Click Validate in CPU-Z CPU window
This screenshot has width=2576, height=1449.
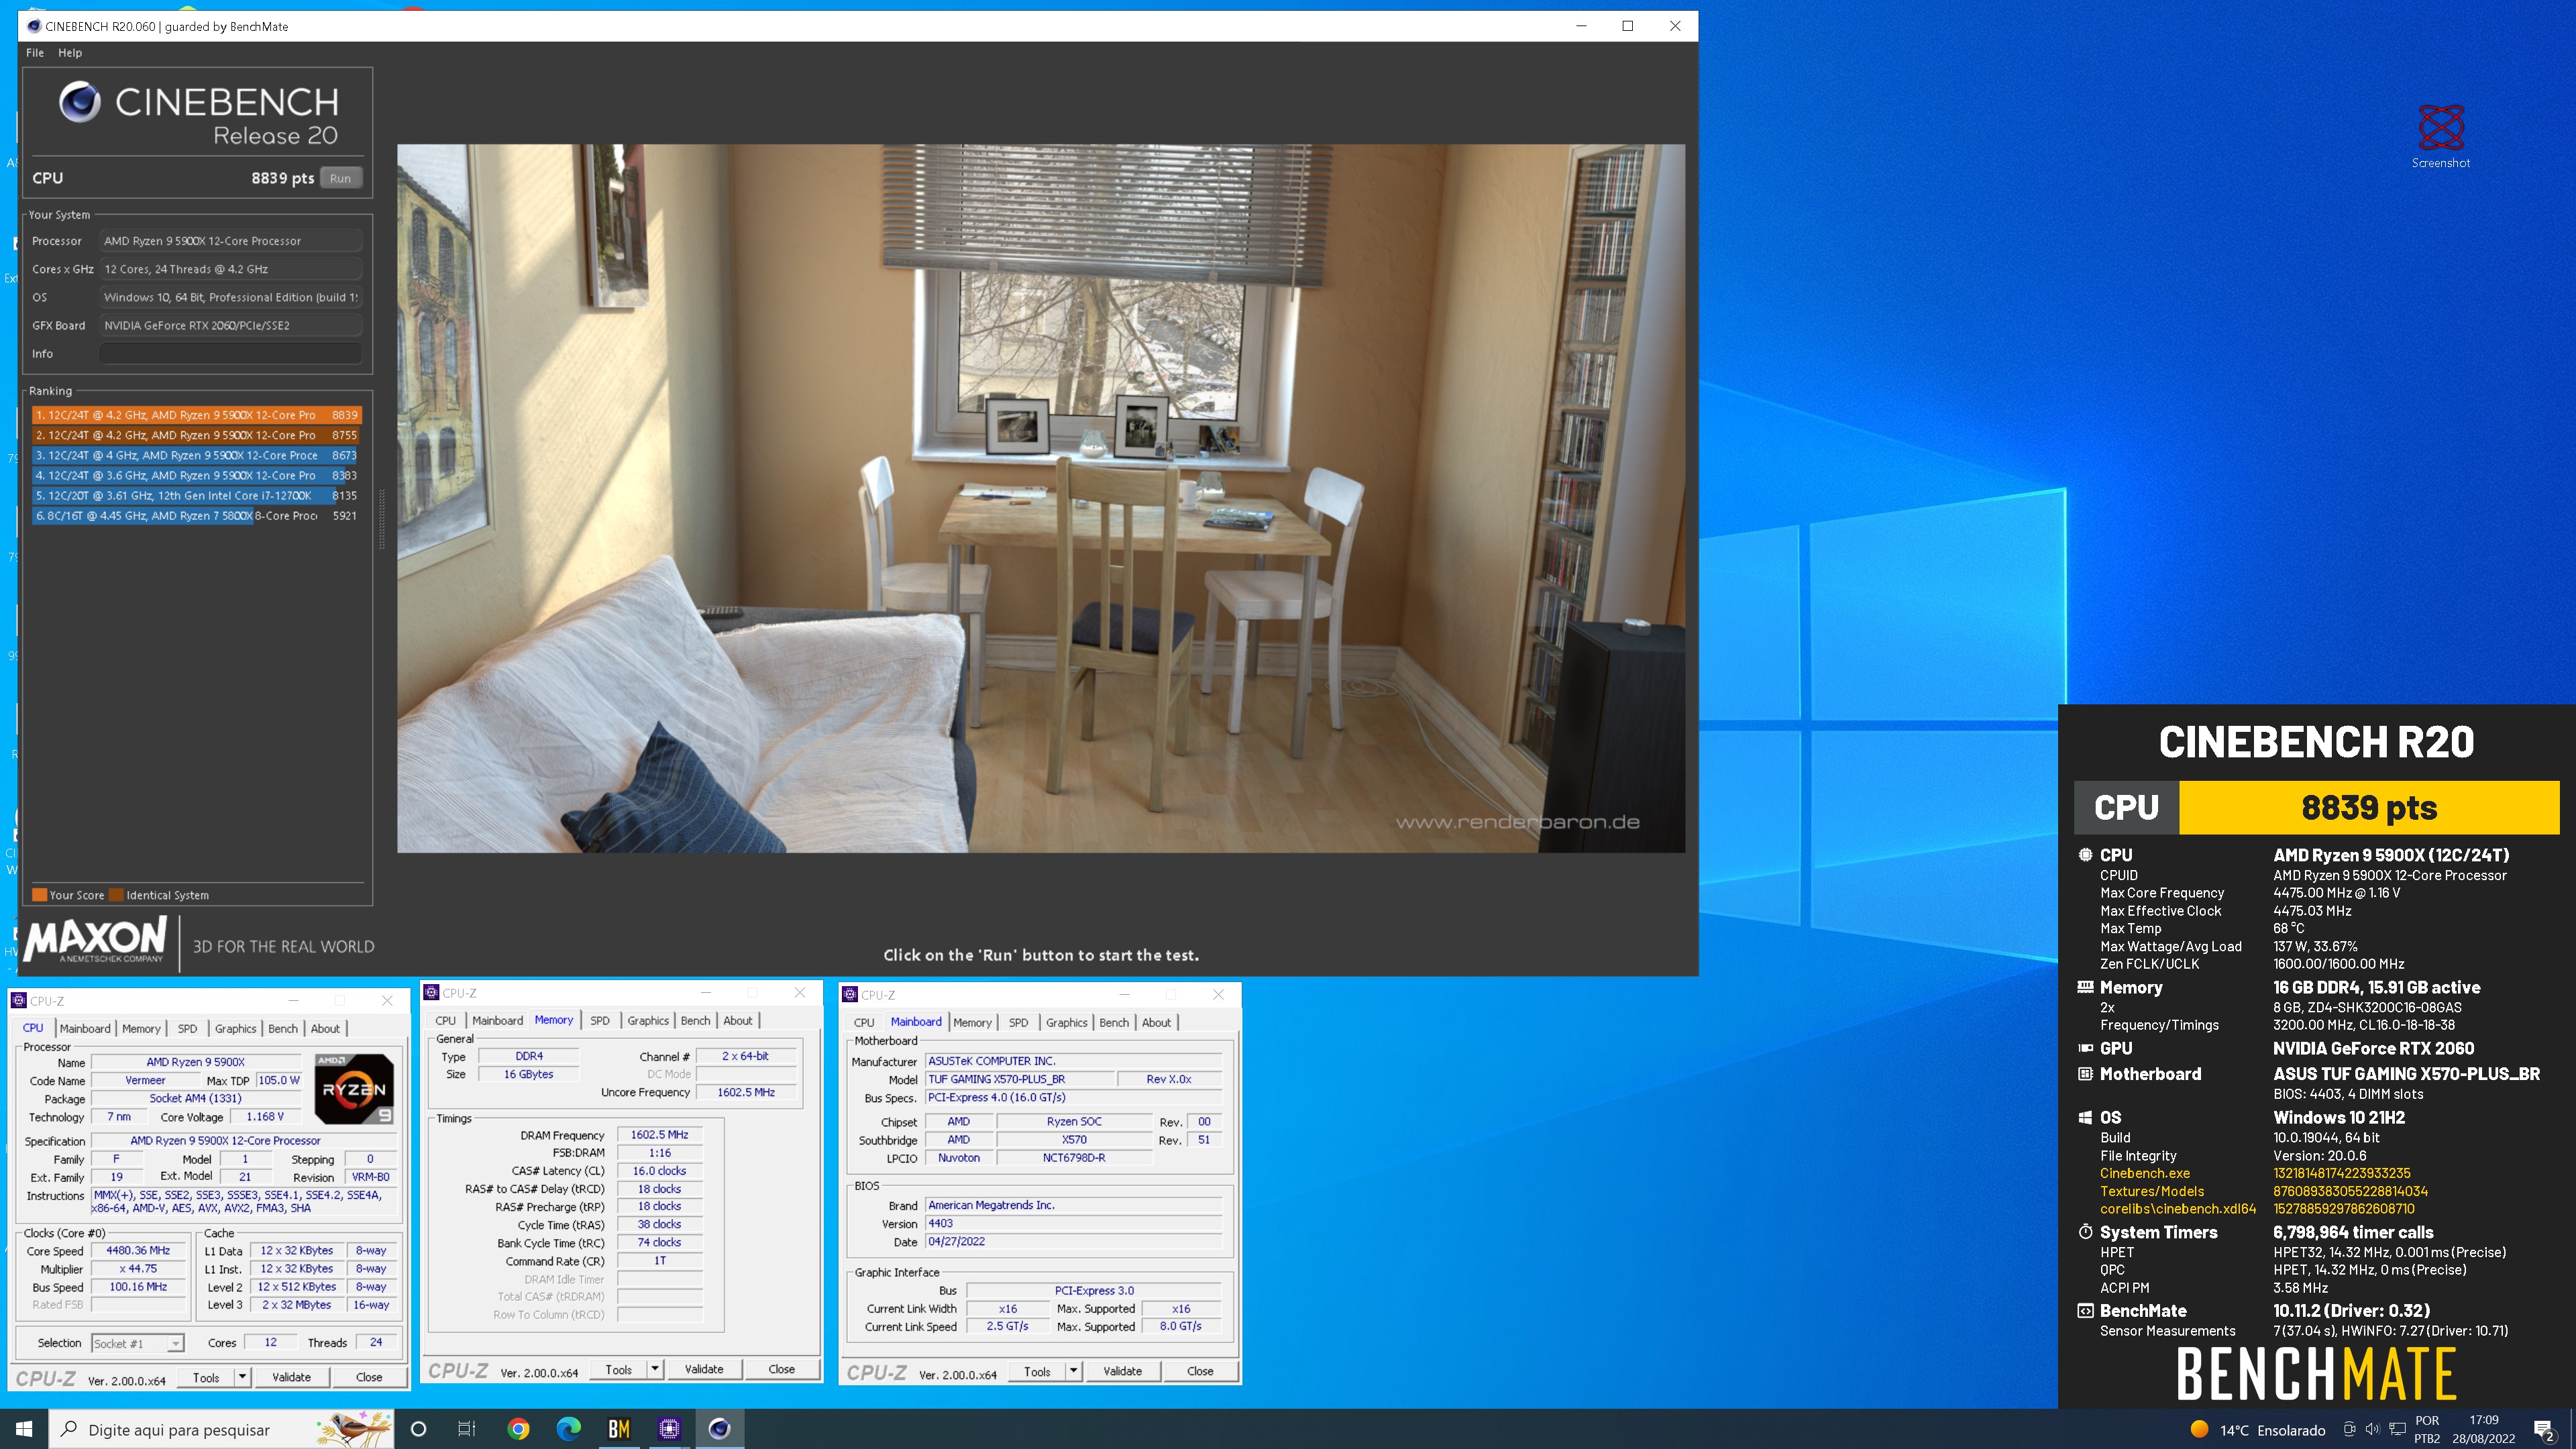[x=291, y=1377]
